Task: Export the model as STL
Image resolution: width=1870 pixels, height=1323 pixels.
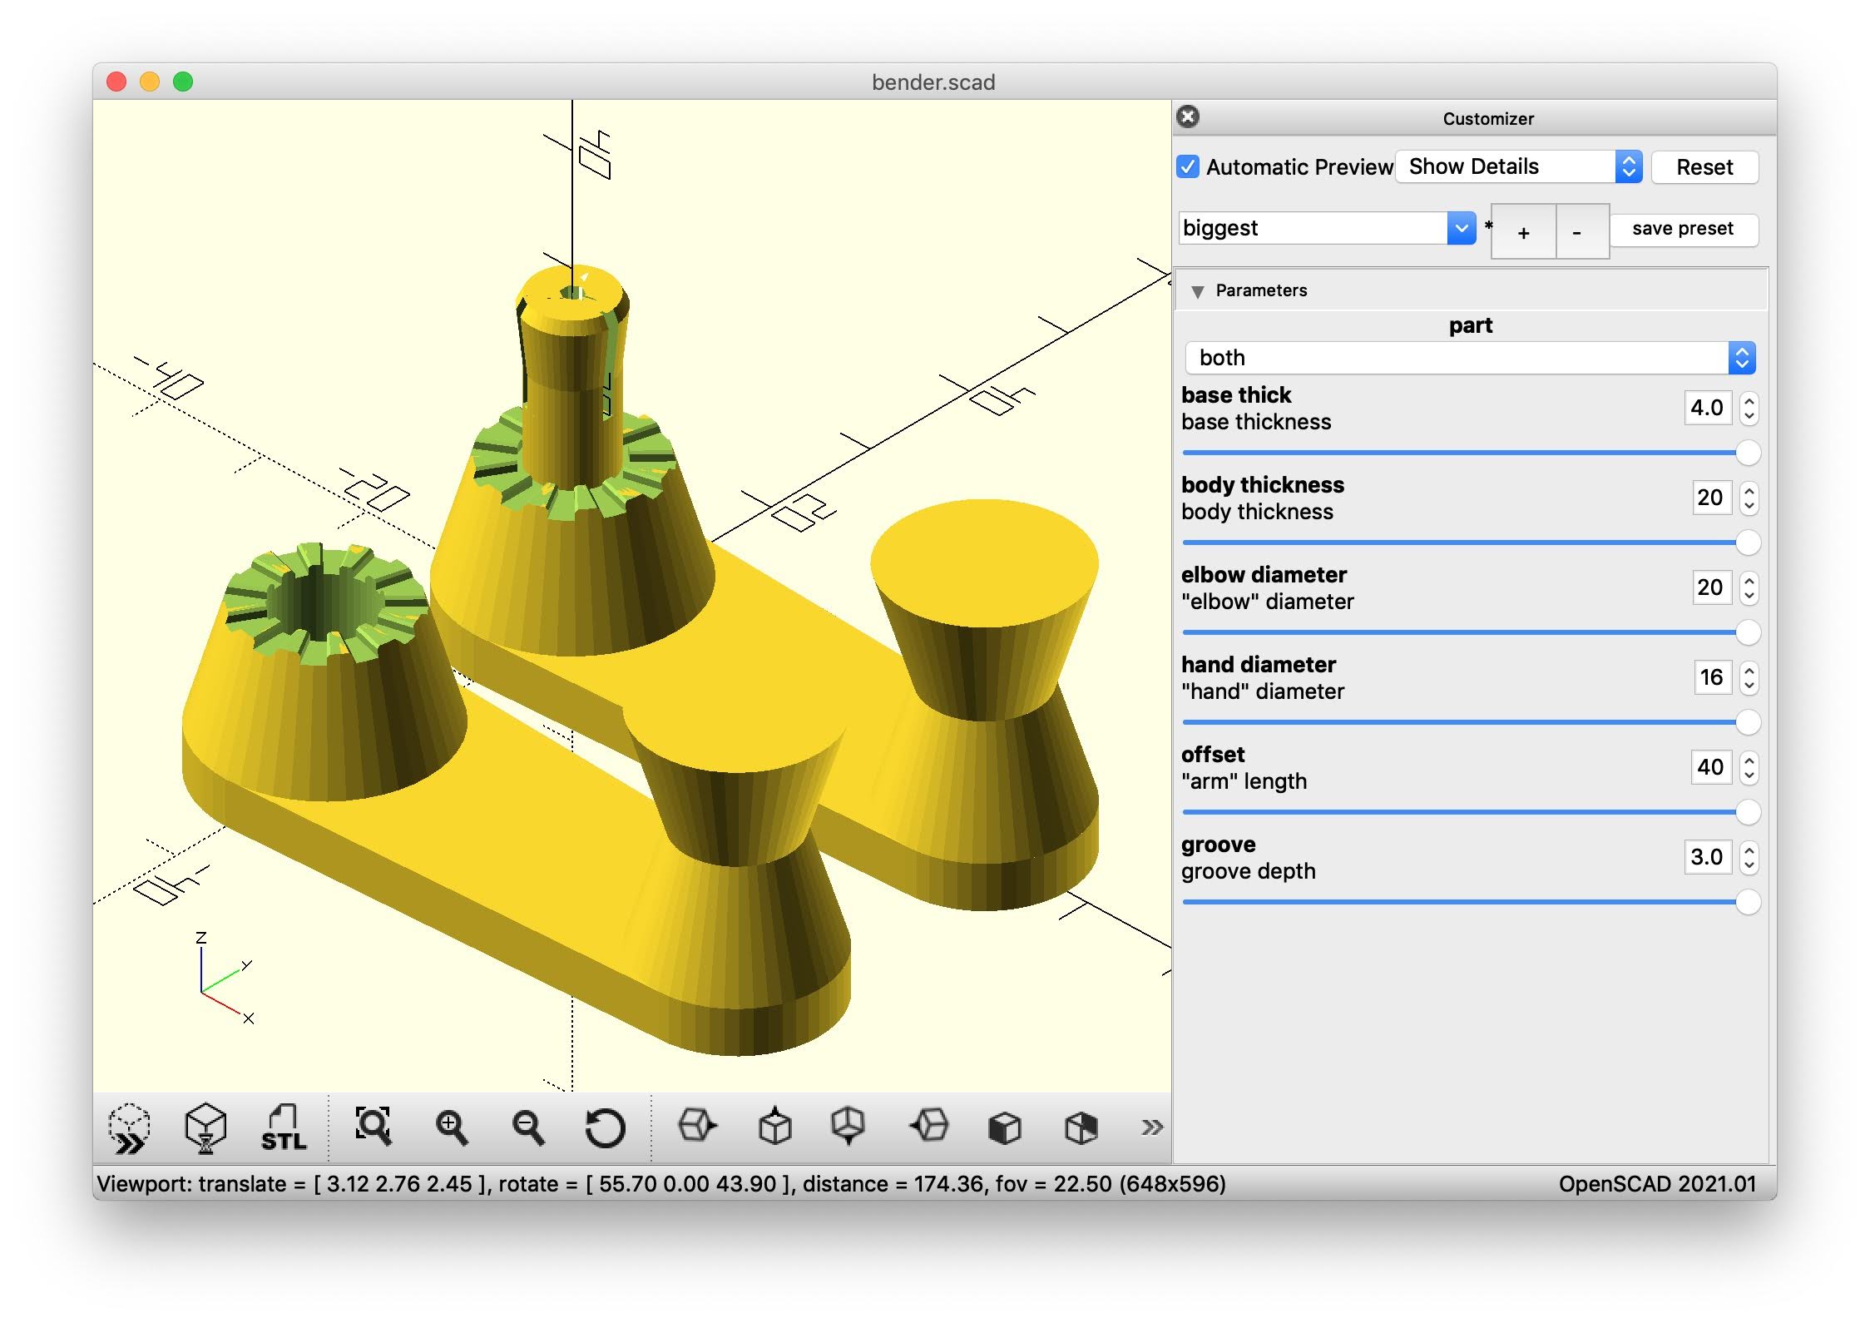Action: (x=284, y=1129)
